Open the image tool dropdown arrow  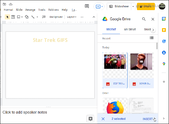(22, 17)
